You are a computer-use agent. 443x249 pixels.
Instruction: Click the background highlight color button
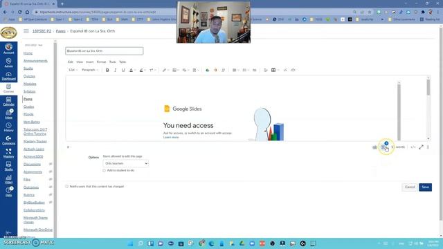coord(141,70)
